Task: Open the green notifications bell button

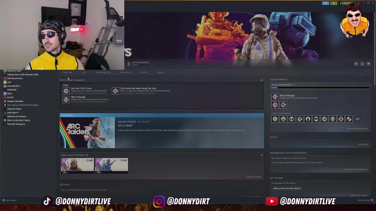Action: (x=334, y=3)
